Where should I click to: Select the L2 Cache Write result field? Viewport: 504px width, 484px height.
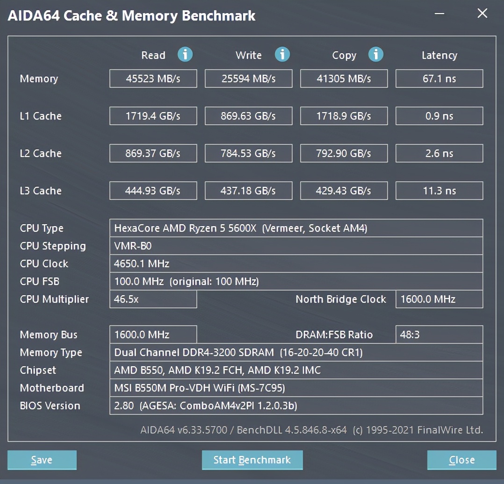click(x=248, y=153)
